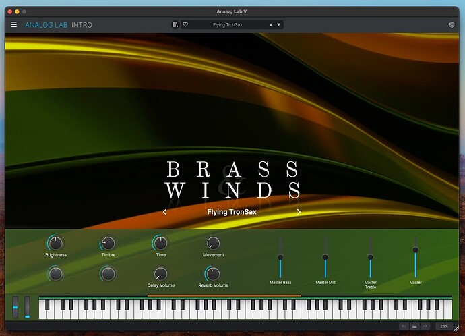The image size is (465, 336).
Task: Click the Reverb Volume knob
Action: 213,274
